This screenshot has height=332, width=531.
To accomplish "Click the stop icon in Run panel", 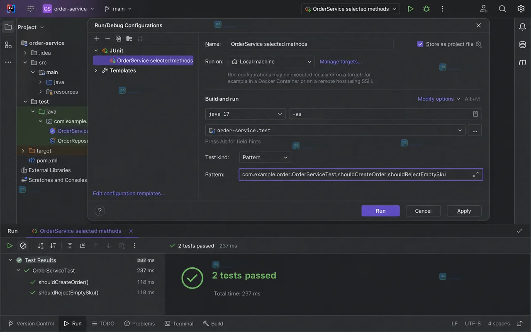I will (23, 246).
